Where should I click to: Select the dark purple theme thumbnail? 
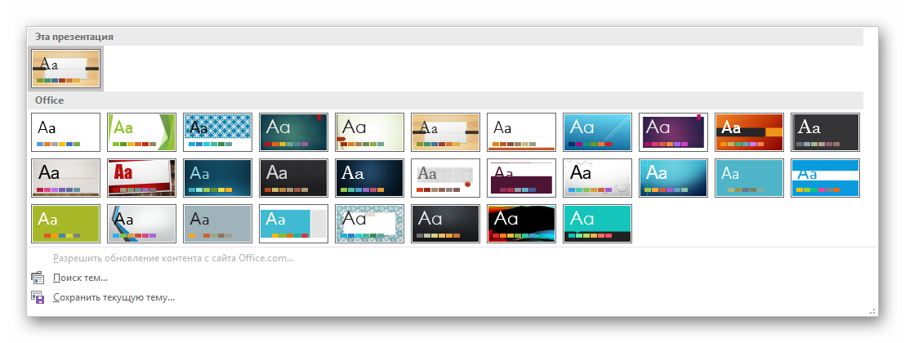(674, 132)
